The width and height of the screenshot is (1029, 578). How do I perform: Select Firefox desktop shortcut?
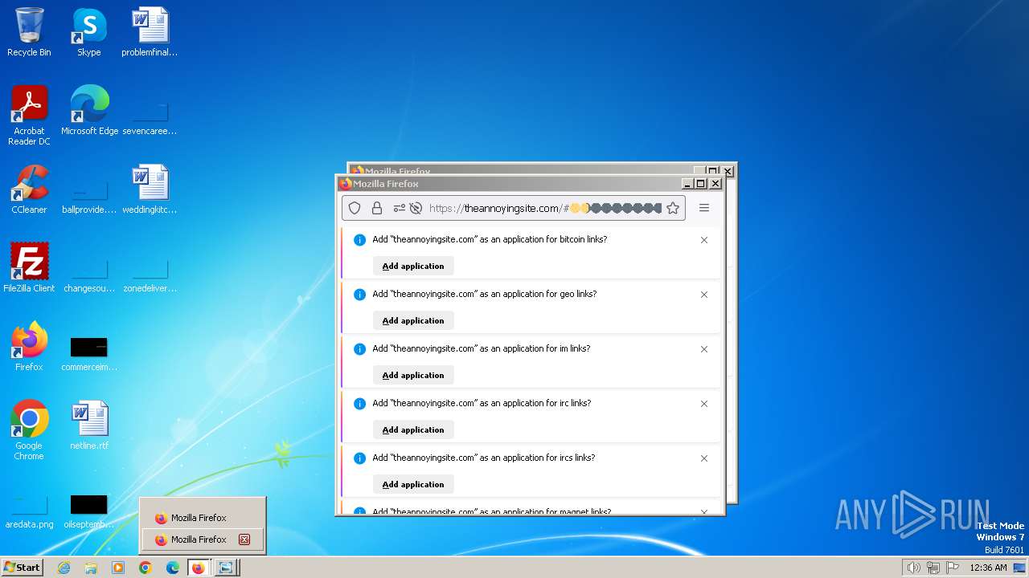pos(29,346)
